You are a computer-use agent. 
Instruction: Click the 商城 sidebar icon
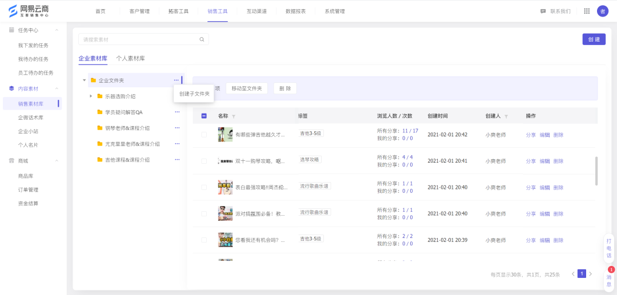[11, 161]
